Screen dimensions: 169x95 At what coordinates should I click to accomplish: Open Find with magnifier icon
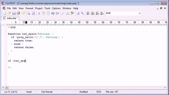pos(63,13)
